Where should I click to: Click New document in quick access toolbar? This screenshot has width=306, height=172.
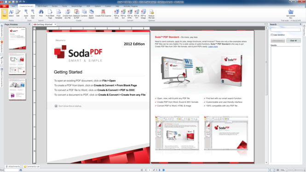tap(6, 2)
